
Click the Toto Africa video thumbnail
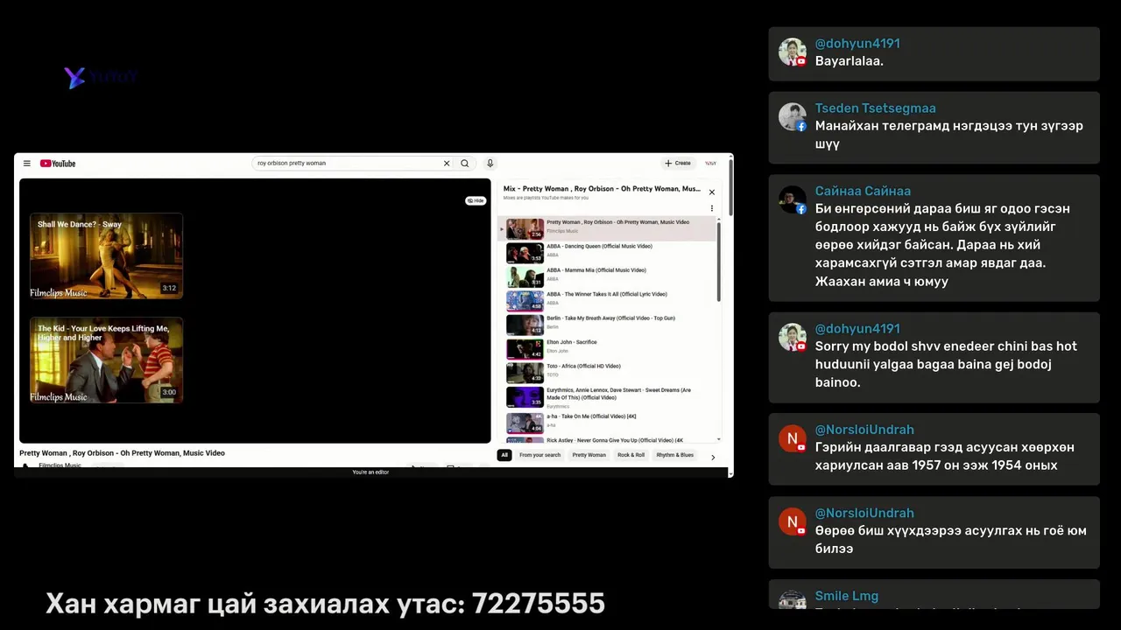pos(525,373)
